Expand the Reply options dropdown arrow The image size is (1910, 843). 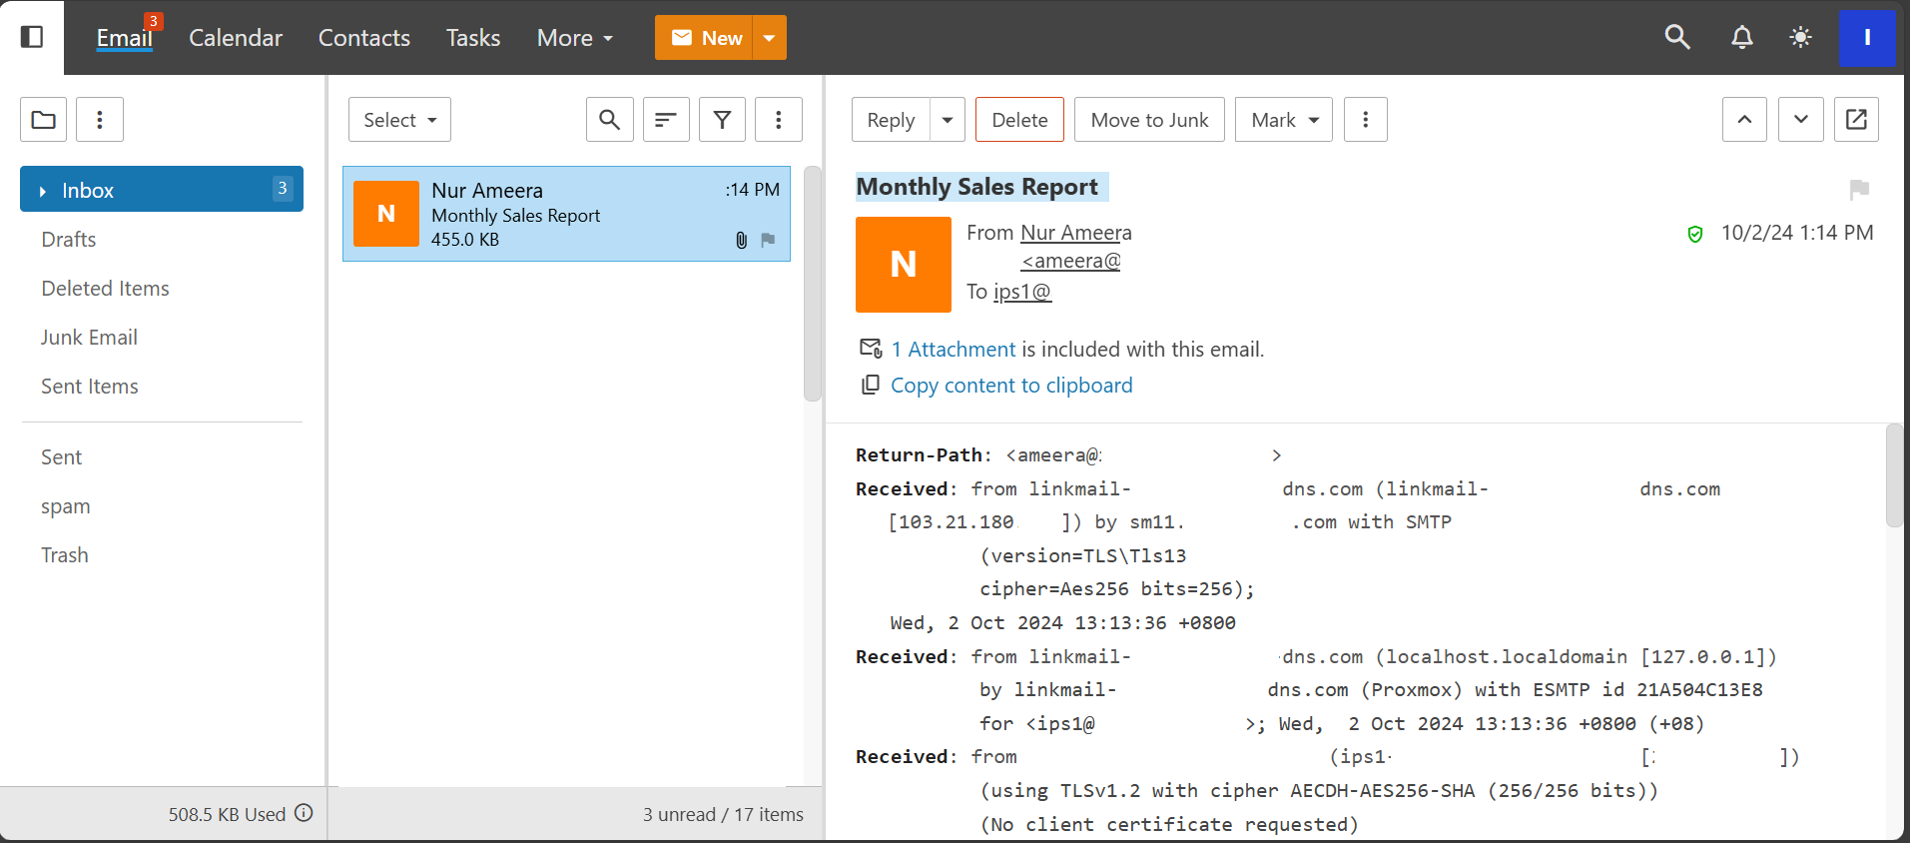[x=948, y=120]
